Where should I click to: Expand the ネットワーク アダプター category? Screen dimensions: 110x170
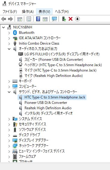click(9, 146)
